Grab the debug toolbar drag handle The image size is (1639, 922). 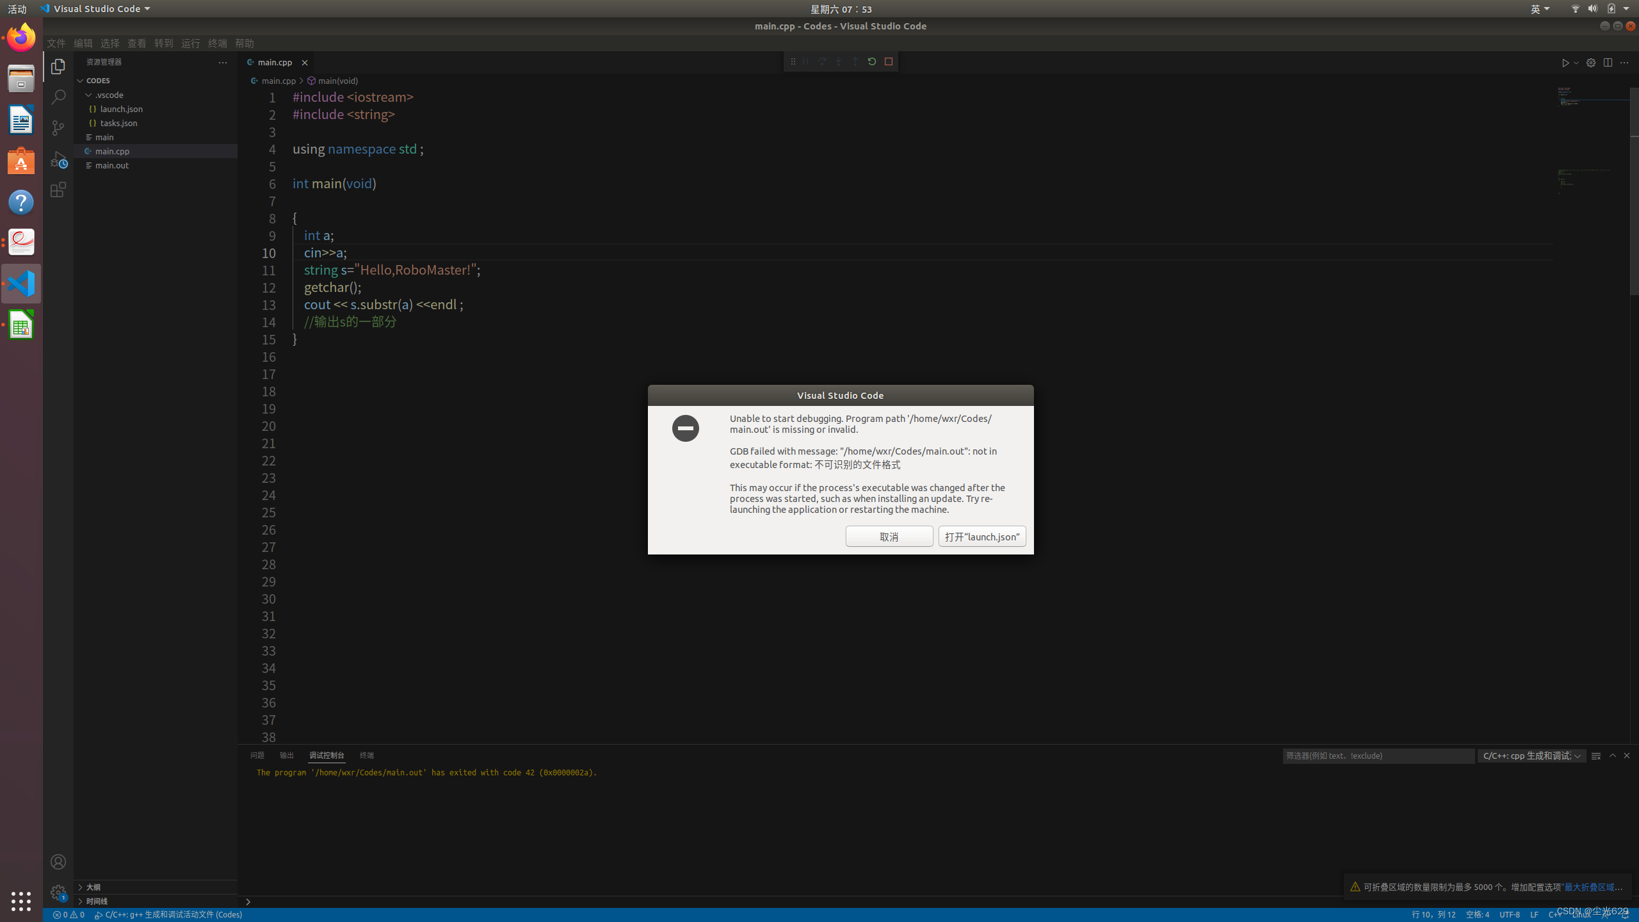pyautogui.click(x=793, y=61)
